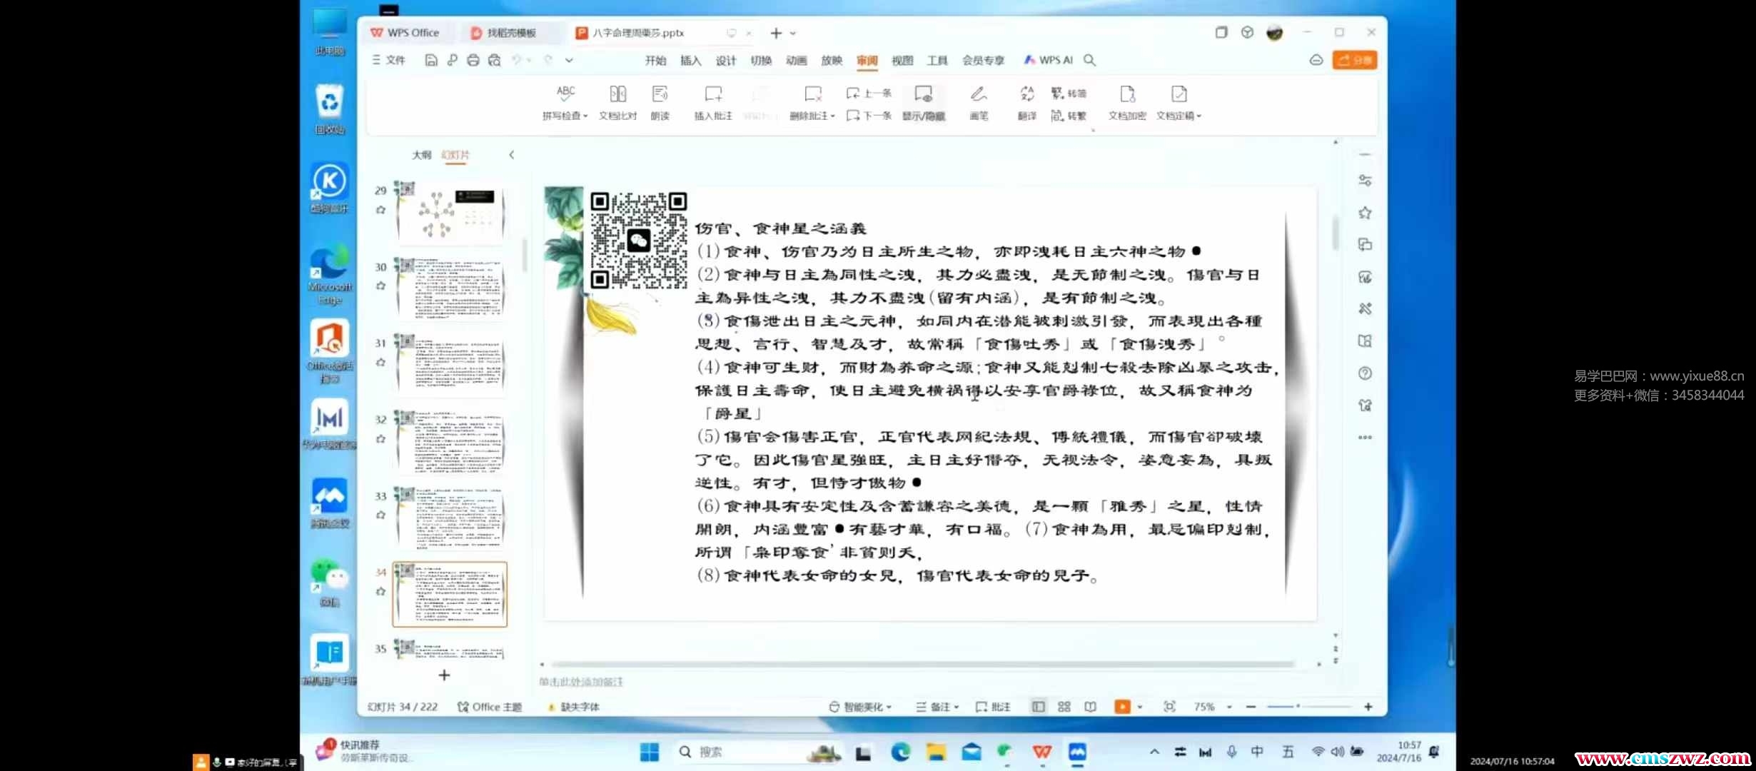The height and width of the screenshot is (771, 1756).
Task: Open the 插入 ribbon tab
Action: pyautogui.click(x=690, y=61)
